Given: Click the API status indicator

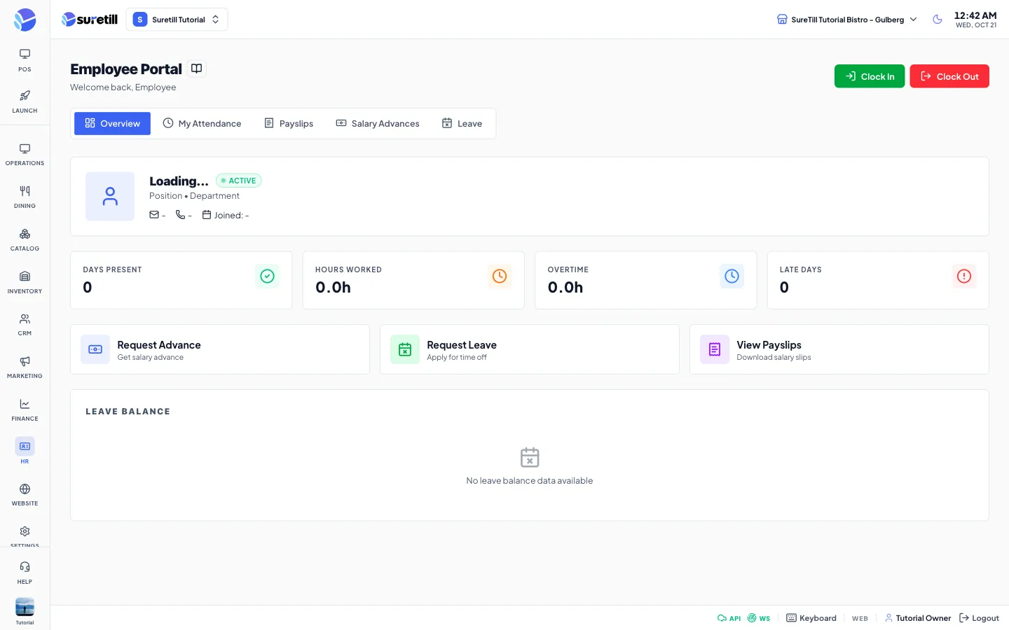Looking at the screenshot, I should pyautogui.click(x=729, y=618).
